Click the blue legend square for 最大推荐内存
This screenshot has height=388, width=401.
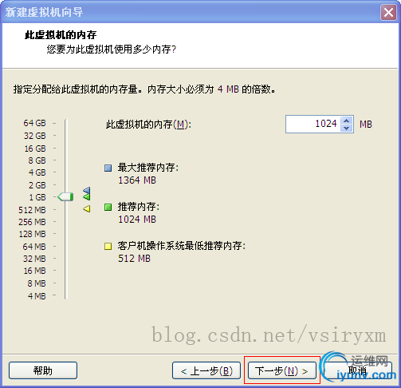click(x=108, y=168)
